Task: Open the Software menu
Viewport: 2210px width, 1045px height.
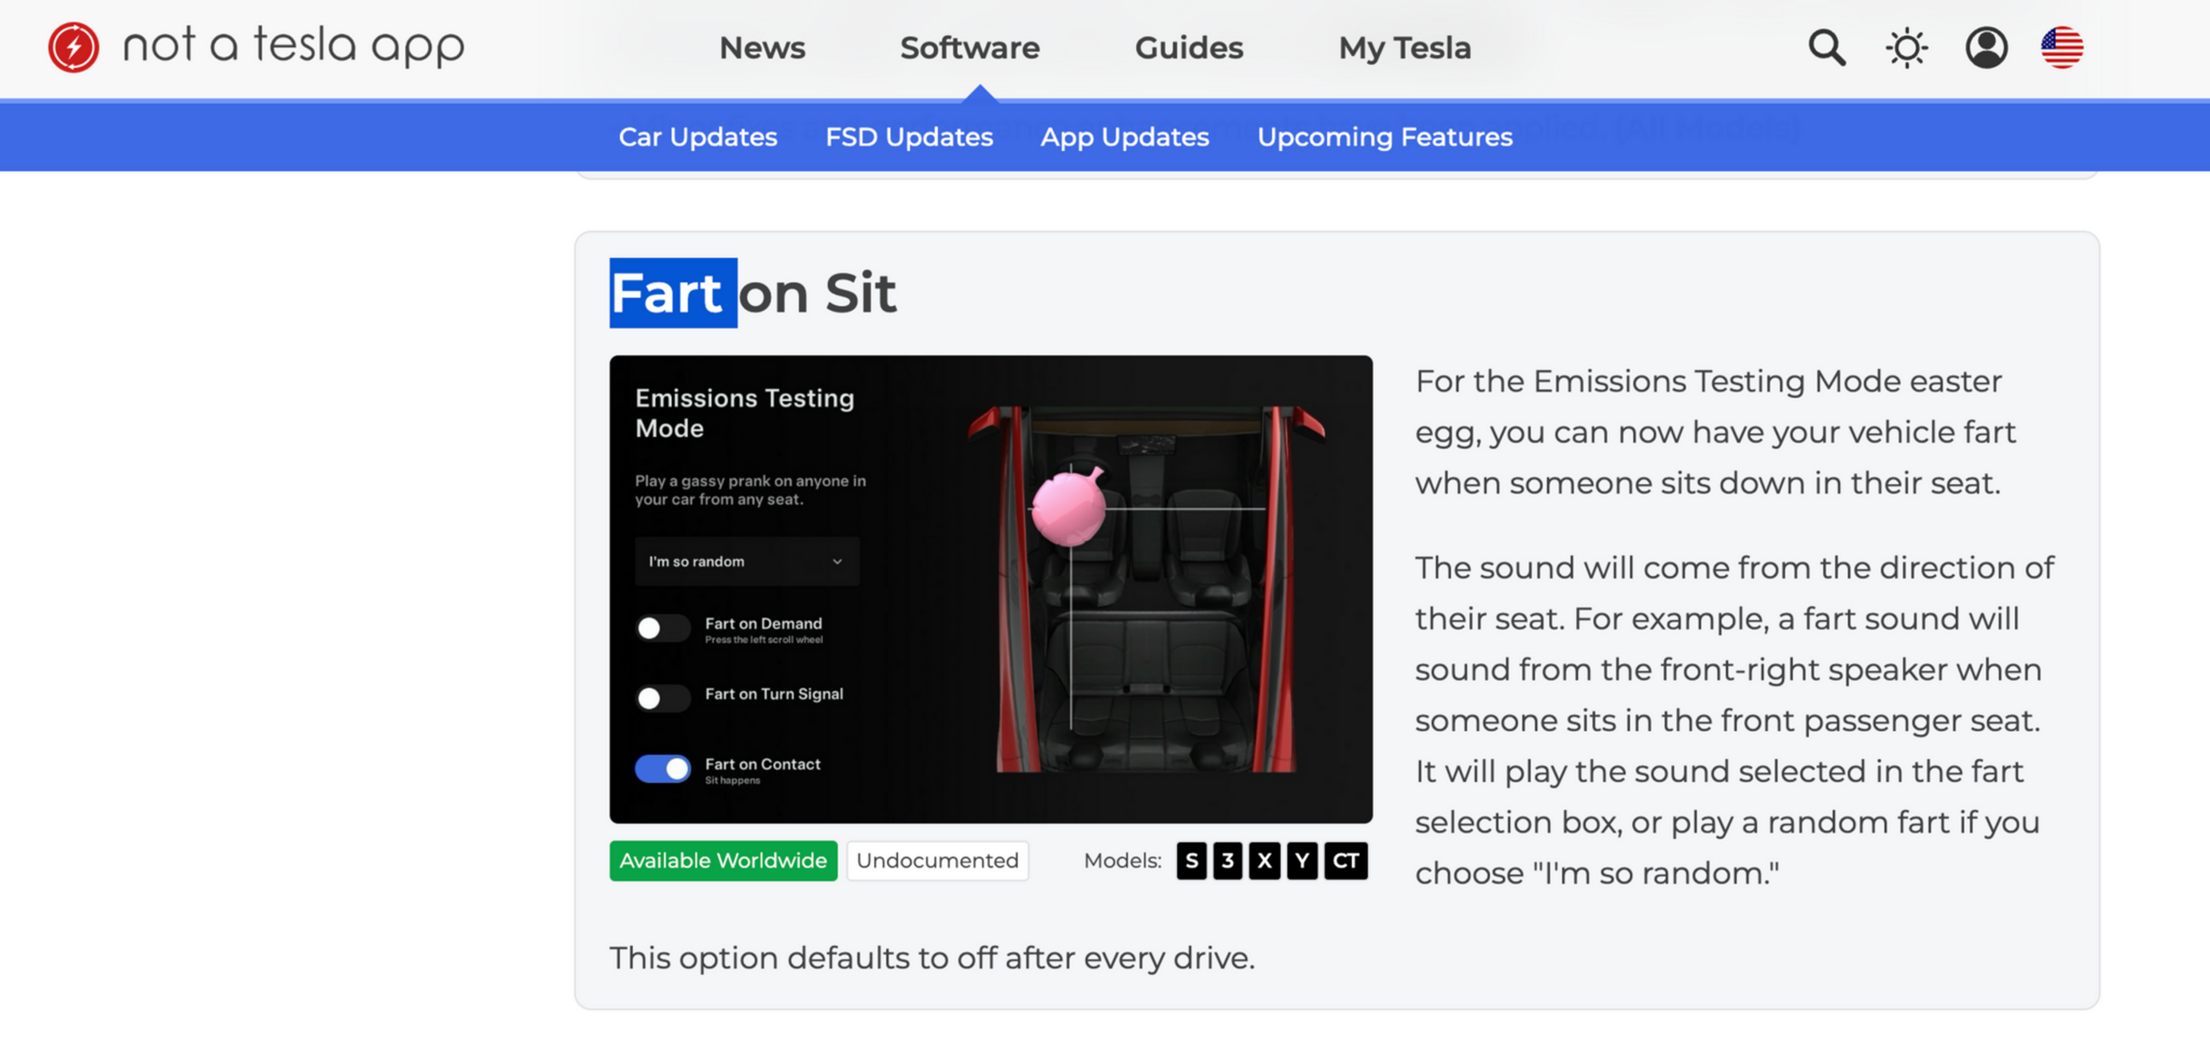Action: (x=969, y=48)
